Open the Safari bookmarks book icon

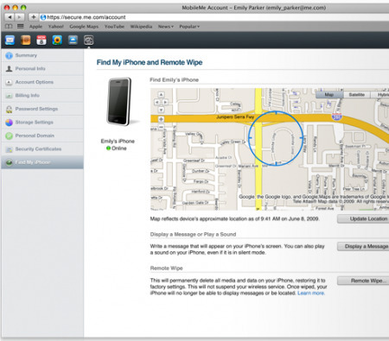click(x=9, y=27)
